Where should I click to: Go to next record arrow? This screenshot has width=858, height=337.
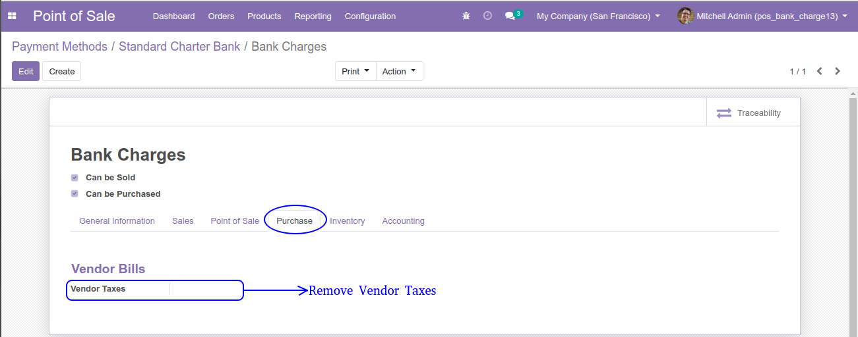point(838,71)
